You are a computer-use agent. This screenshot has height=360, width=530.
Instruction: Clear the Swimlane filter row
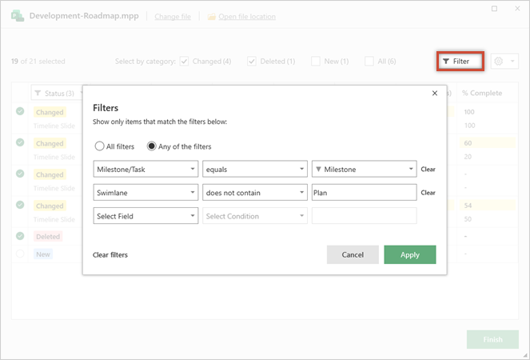[428, 193]
